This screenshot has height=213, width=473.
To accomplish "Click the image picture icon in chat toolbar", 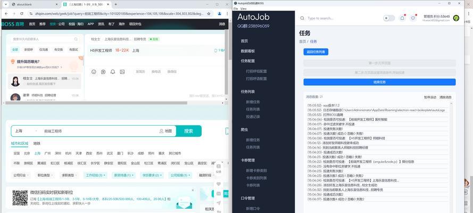I will coord(122,72).
